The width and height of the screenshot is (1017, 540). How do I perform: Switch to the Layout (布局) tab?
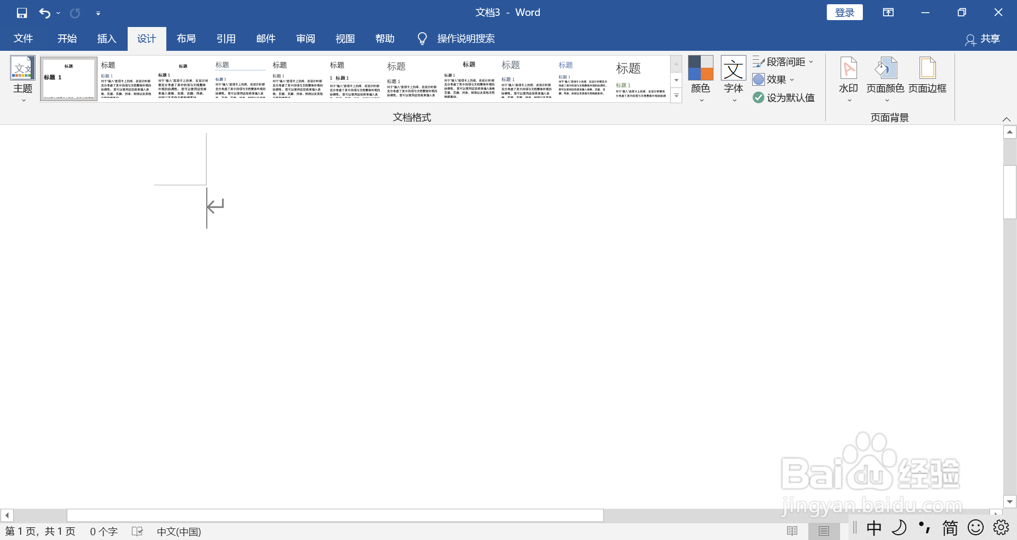click(186, 39)
